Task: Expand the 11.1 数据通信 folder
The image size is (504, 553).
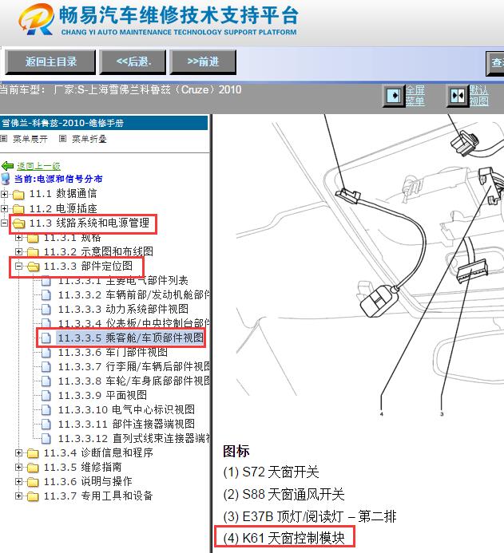Action: tap(4, 194)
